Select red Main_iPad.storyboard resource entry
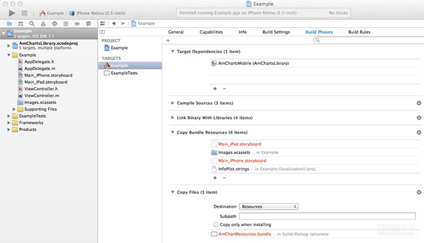424x243 pixels. [240, 144]
